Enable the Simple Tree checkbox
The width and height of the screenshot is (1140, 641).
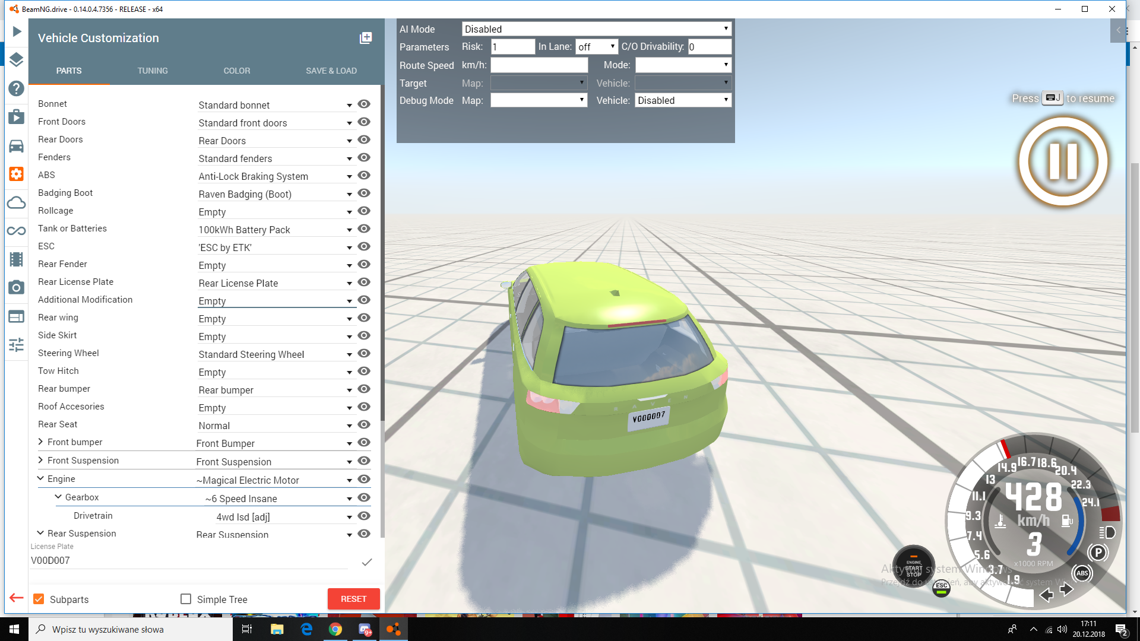click(186, 599)
